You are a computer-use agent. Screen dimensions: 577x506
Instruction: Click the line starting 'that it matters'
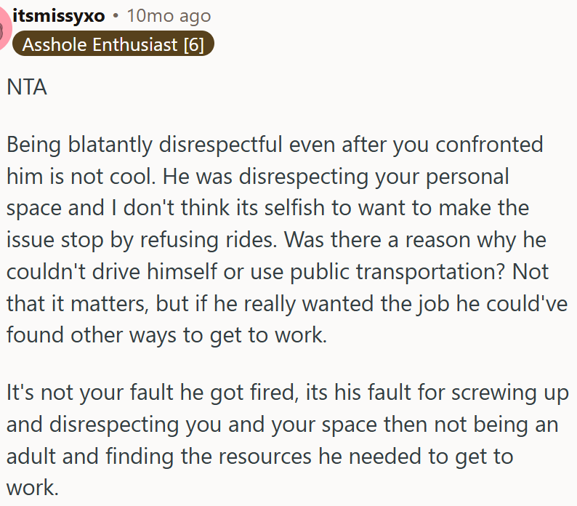[286, 302]
